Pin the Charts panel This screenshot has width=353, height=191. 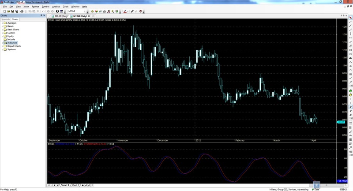tap(41, 15)
